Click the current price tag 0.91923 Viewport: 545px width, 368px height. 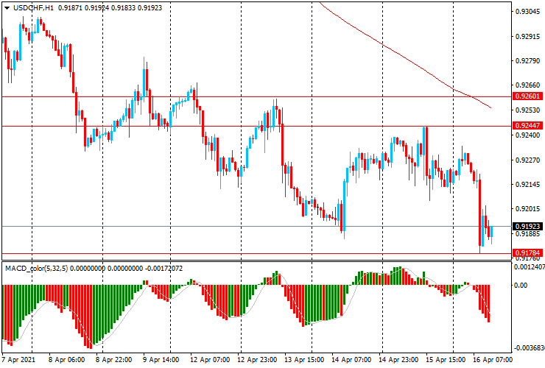point(529,226)
